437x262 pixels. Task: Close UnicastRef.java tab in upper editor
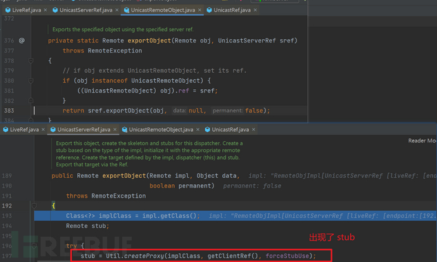tap(255, 10)
